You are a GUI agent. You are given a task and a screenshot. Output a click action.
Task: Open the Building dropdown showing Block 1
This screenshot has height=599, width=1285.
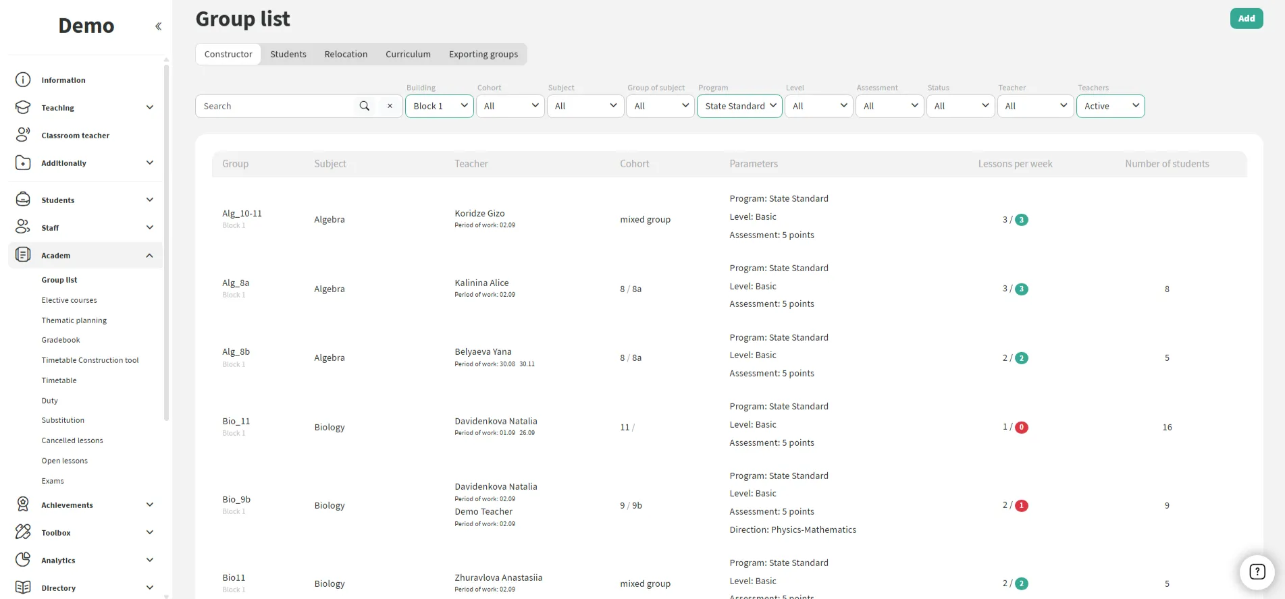tap(440, 106)
